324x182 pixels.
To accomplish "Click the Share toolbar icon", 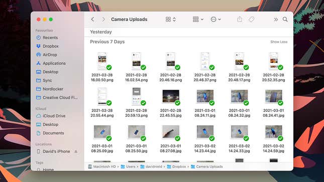I will [240, 20].
